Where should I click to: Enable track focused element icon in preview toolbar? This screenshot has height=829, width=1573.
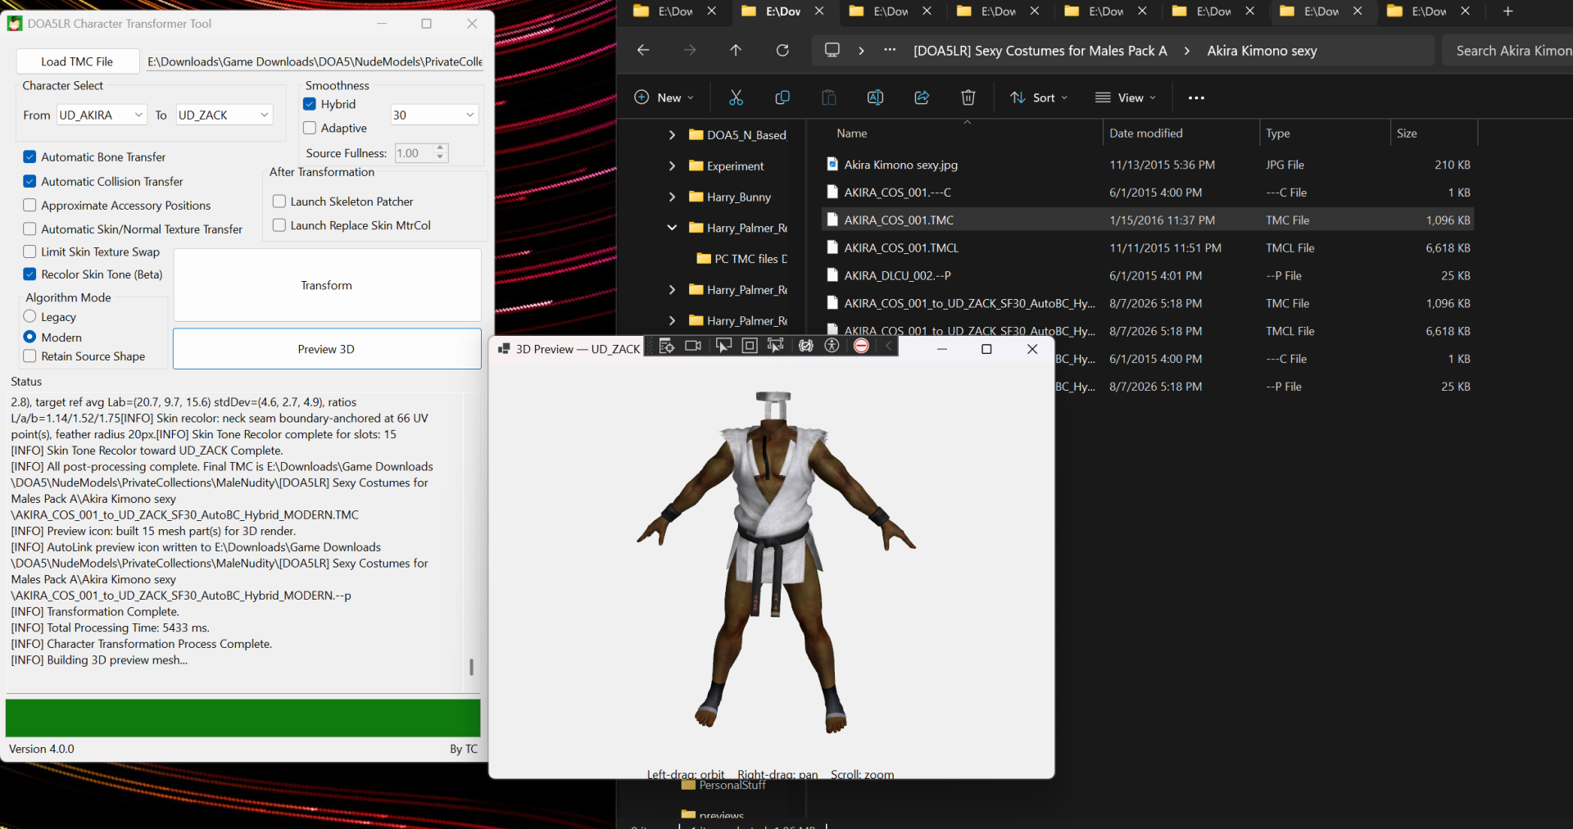tap(776, 347)
